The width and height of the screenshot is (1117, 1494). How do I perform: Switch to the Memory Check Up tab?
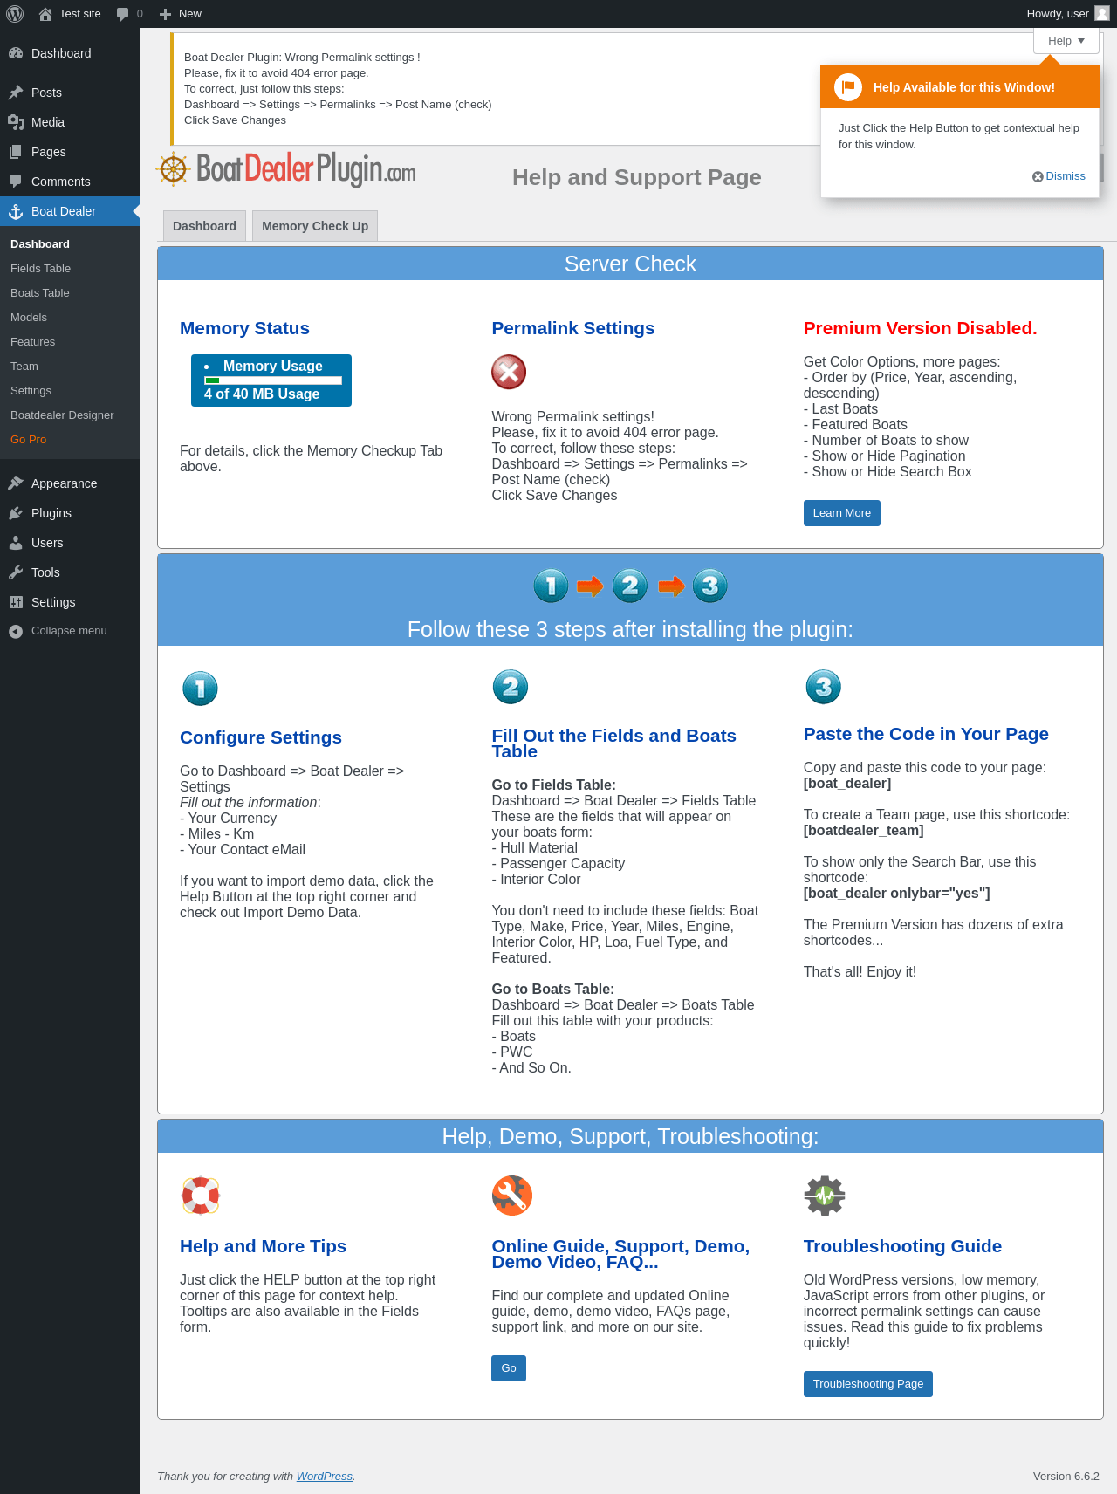[315, 226]
